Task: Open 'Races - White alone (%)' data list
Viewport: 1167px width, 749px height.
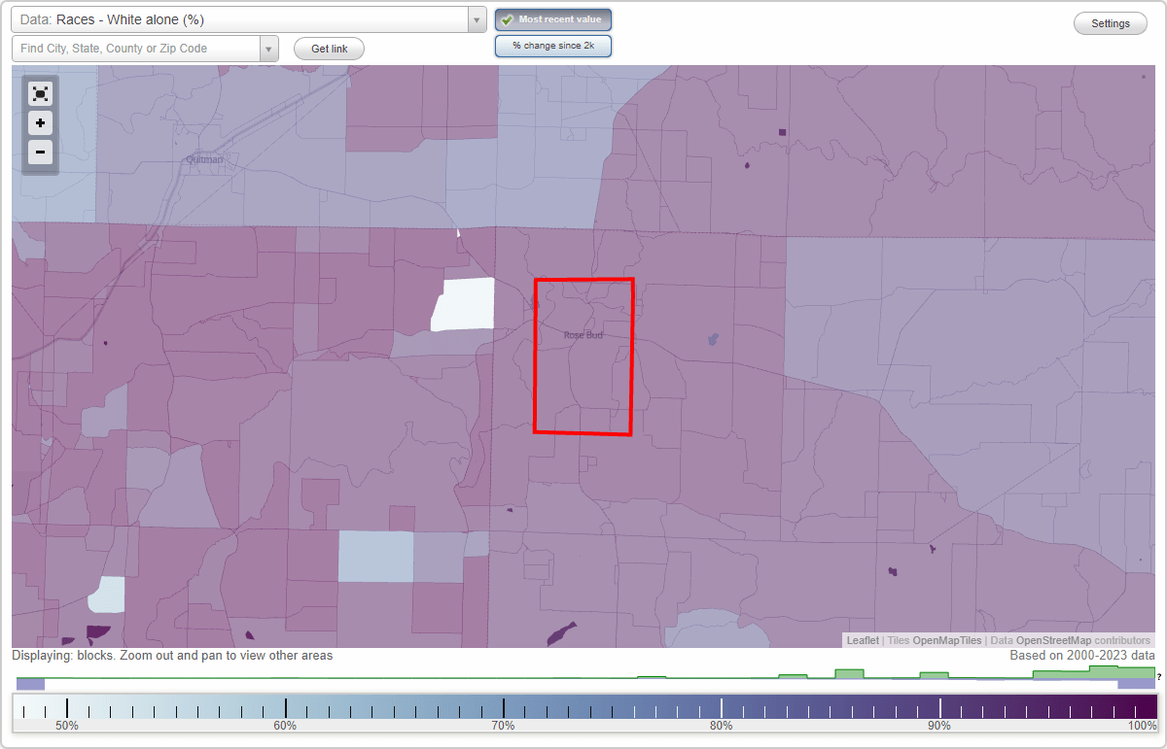Action: click(x=476, y=19)
